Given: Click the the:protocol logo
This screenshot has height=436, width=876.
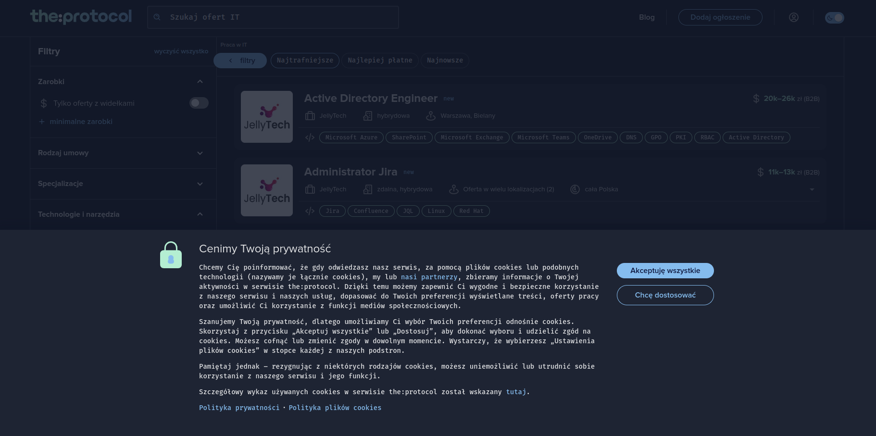Looking at the screenshot, I should [81, 16].
